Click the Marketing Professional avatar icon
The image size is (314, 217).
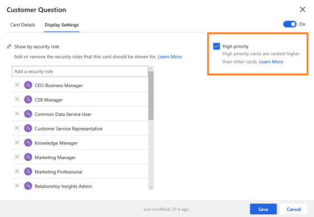[x=28, y=172]
